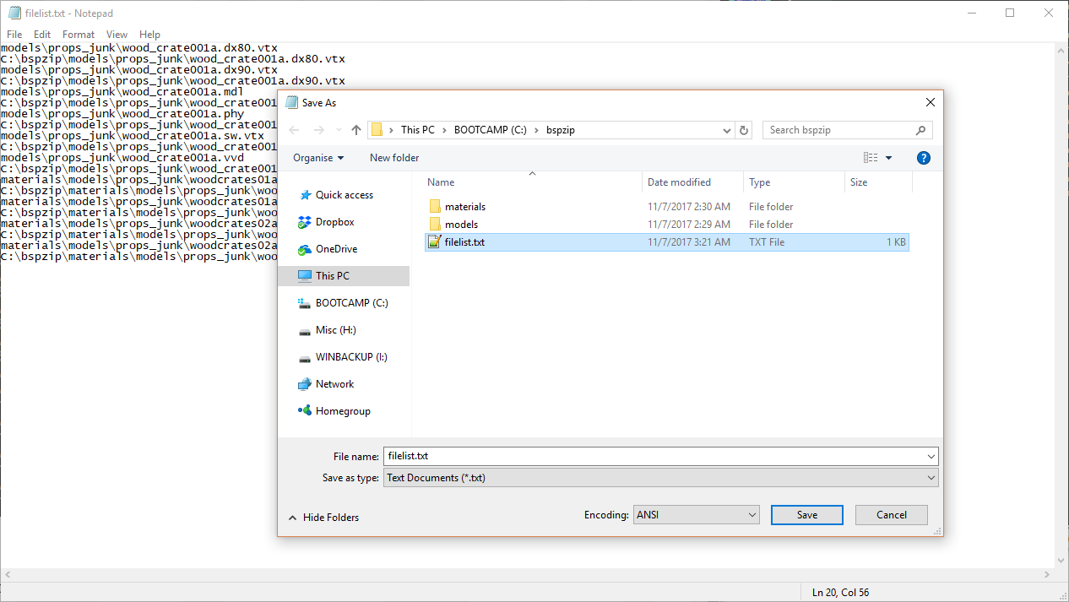This screenshot has width=1069, height=602.
Task: Click the Save As dialog title icon
Action: [291, 102]
